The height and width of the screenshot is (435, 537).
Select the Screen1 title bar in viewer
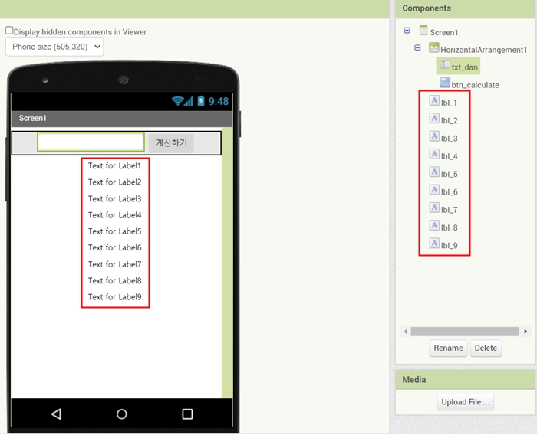click(121, 119)
